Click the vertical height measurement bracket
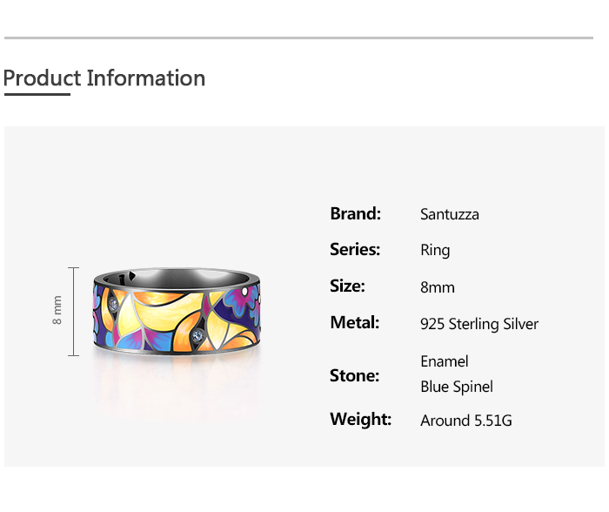609x512 pixels. (74, 311)
